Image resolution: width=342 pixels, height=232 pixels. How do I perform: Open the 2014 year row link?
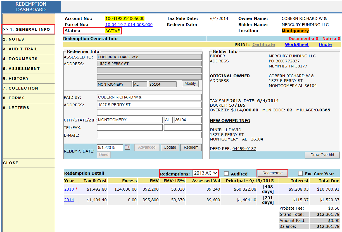pyautogui.click(x=69, y=200)
